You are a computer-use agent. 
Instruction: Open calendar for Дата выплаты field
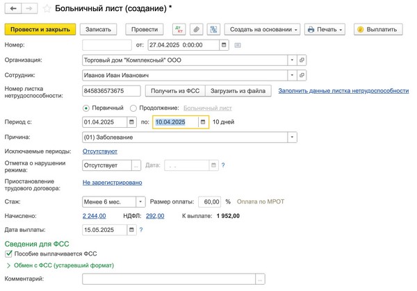point(131,230)
